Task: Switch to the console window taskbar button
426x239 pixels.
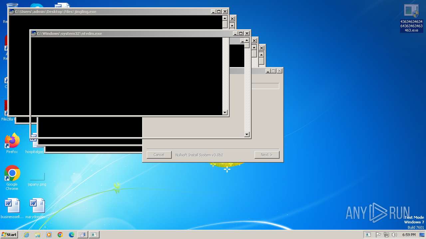Action: pyautogui.click(x=94, y=235)
